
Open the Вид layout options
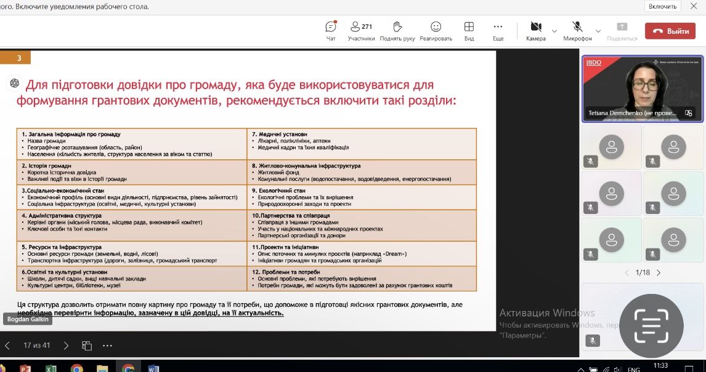point(469,31)
